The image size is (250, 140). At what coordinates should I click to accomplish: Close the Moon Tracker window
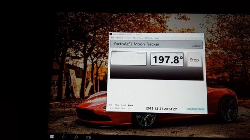[202, 35]
